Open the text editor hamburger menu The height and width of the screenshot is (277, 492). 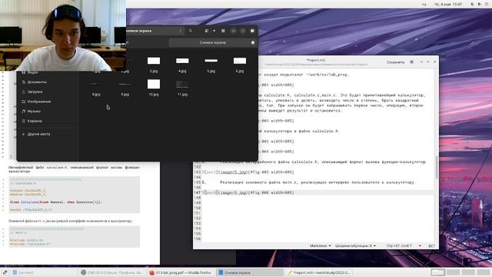click(412, 62)
